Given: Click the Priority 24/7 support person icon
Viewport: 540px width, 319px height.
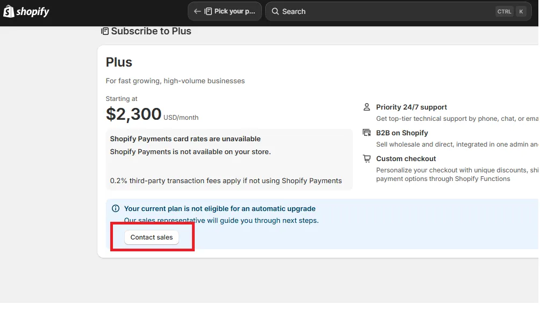Looking at the screenshot, I should pos(367,106).
